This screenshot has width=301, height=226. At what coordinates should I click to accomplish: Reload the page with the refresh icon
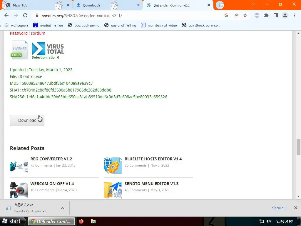pyautogui.click(x=25, y=15)
